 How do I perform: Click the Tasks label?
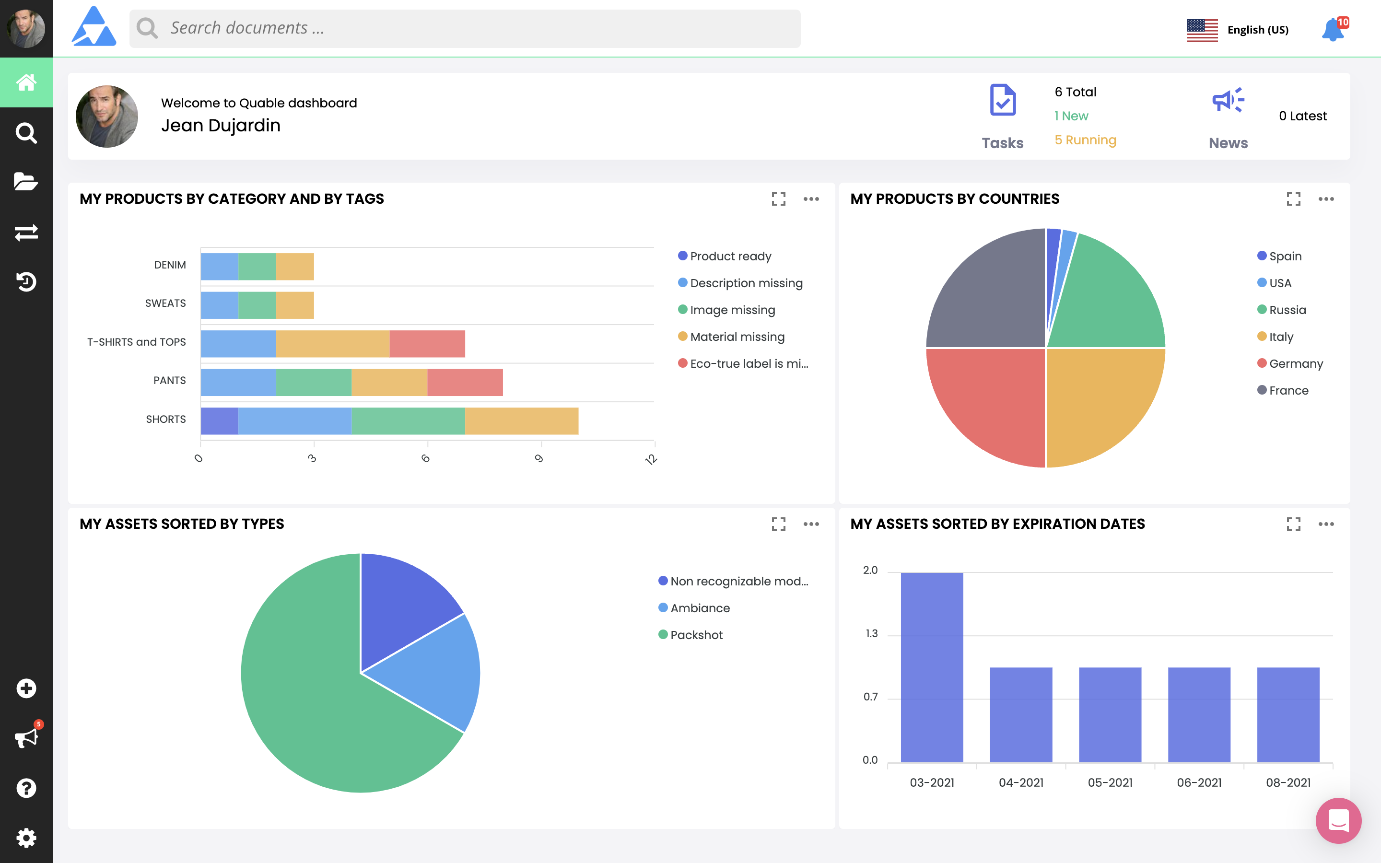1003,143
